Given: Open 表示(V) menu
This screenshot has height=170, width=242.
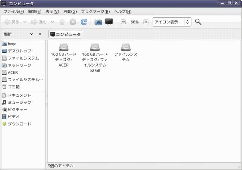Looking at the screenshot, I should pos(52,12).
